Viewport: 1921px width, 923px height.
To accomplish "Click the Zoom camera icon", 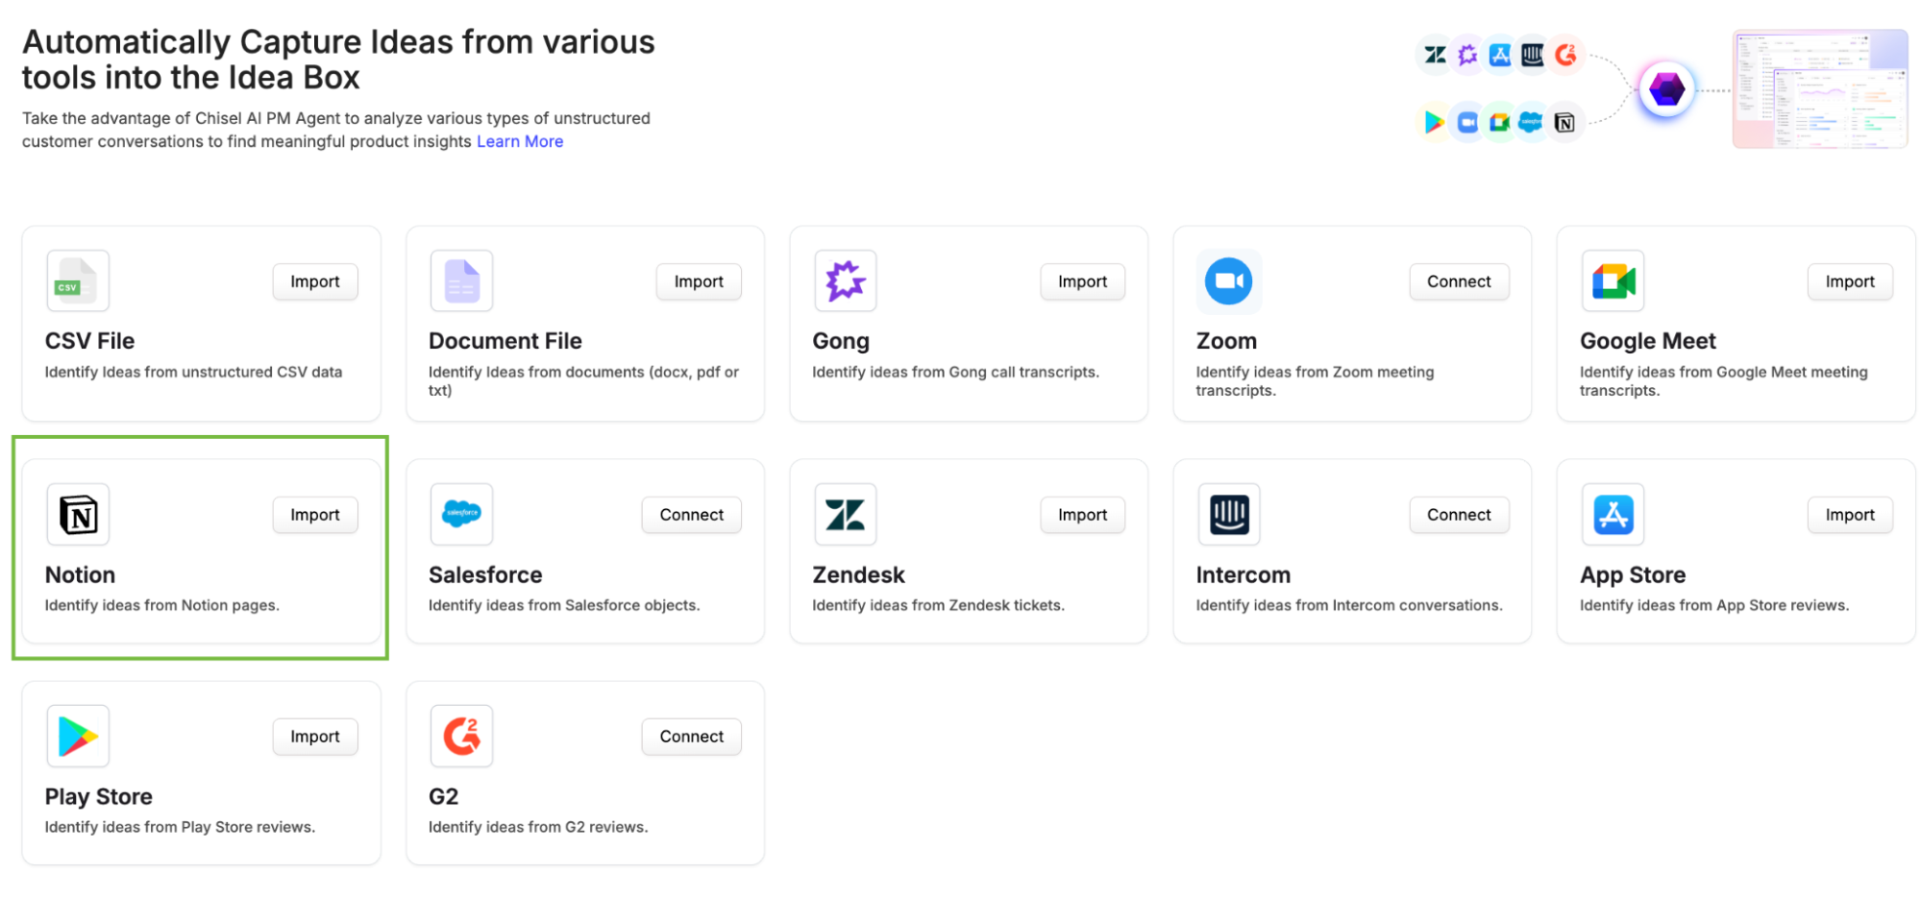I will coord(1228,281).
